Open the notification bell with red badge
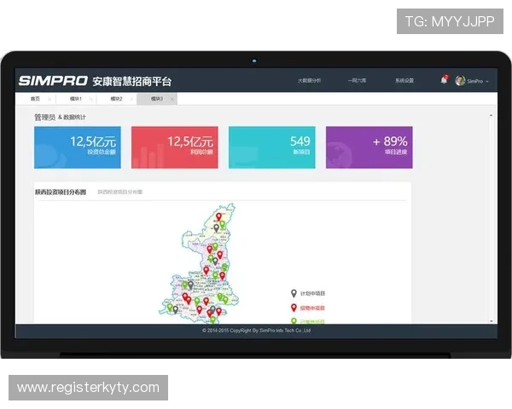 tap(444, 79)
